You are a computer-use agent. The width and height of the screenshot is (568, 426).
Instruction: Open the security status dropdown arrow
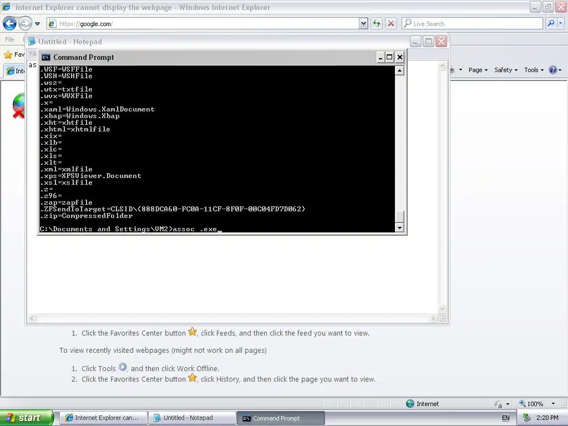click(x=508, y=404)
